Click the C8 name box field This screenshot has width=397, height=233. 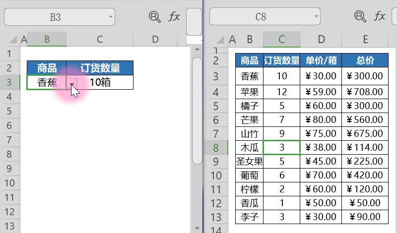click(265, 16)
